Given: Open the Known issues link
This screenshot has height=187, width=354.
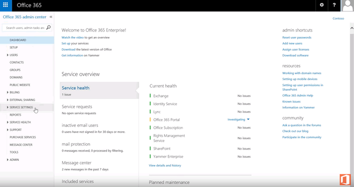Looking at the screenshot, I should (x=291, y=102).
